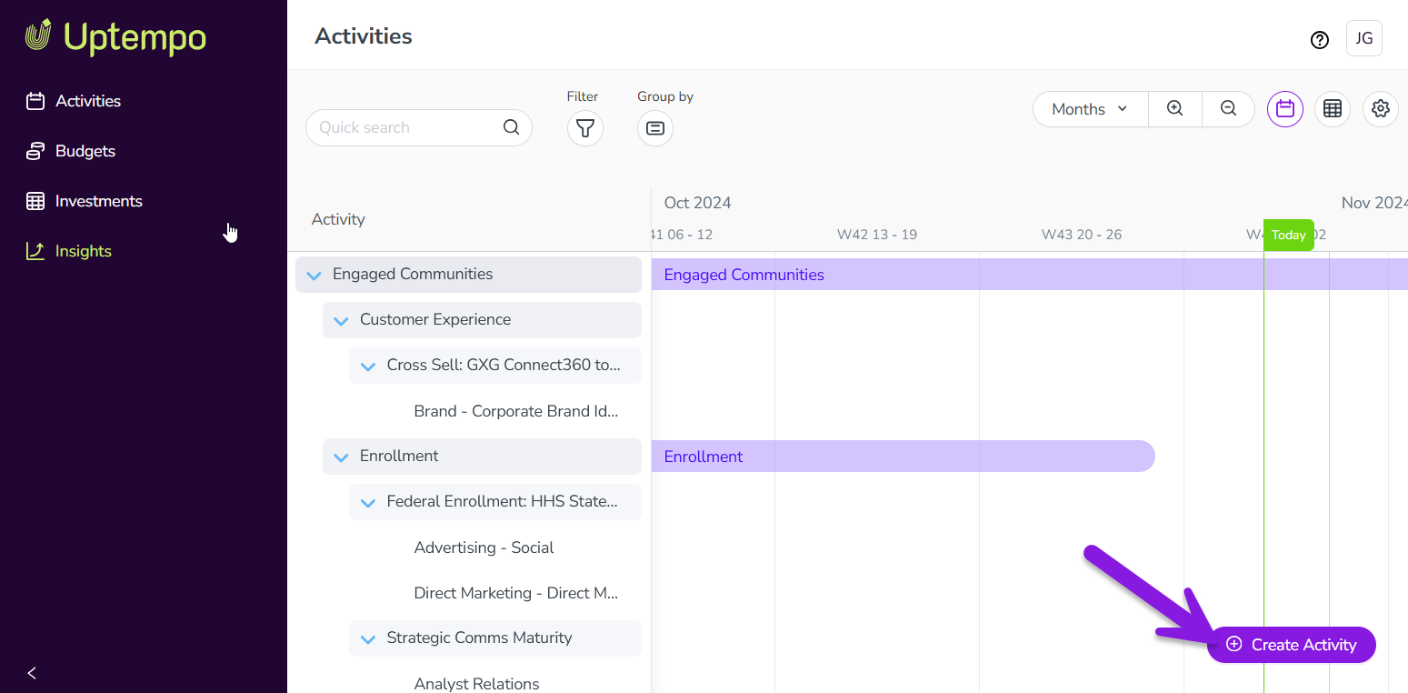Collapse Federal Enrollment: HHS State row
The image size is (1408, 693).
tap(368, 502)
